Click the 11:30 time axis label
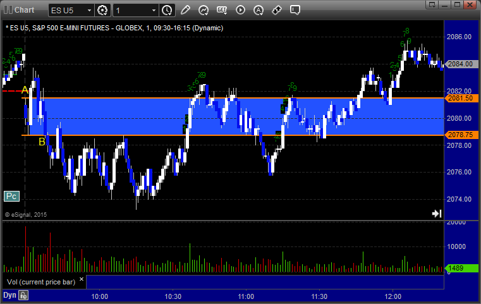 pyautogui.click(x=320, y=296)
